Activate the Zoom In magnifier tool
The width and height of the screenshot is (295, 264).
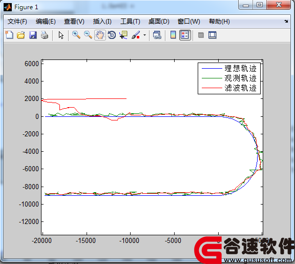76,35
